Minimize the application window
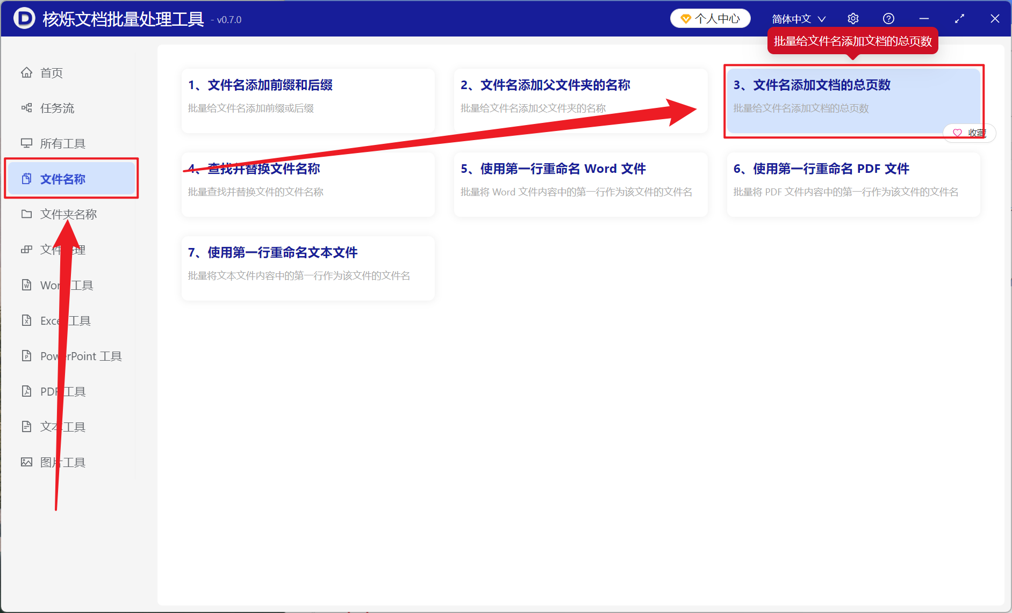The height and width of the screenshot is (613, 1012). pos(924,19)
